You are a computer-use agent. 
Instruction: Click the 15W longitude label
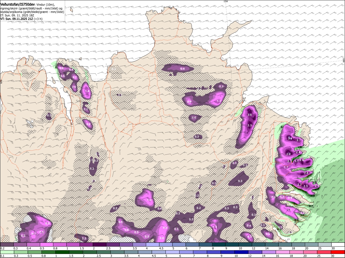[226, 1]
